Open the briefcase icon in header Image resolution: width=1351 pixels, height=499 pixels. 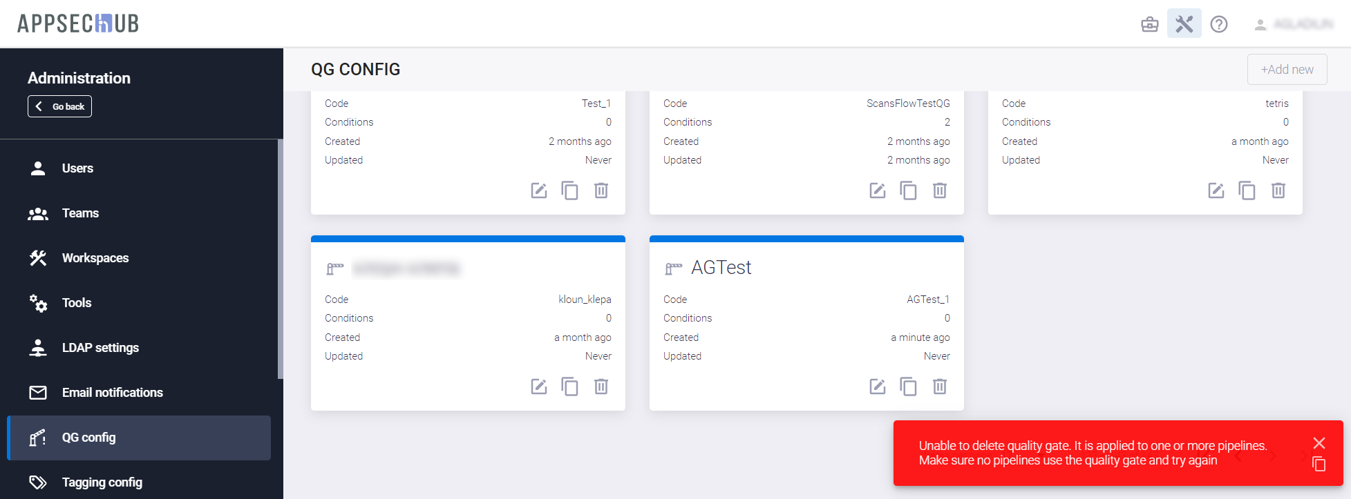click(x=1150, y=24)
